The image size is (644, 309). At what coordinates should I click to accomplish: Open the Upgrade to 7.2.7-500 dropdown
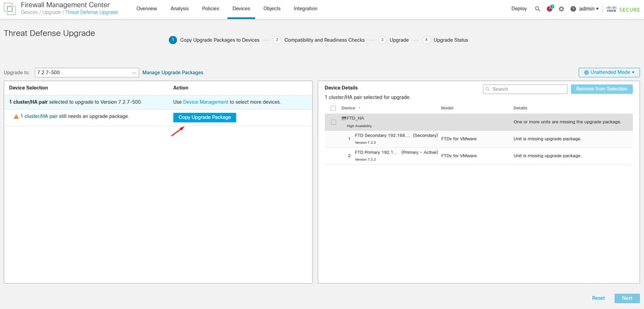pyautogui.click(x=86, y=72)
